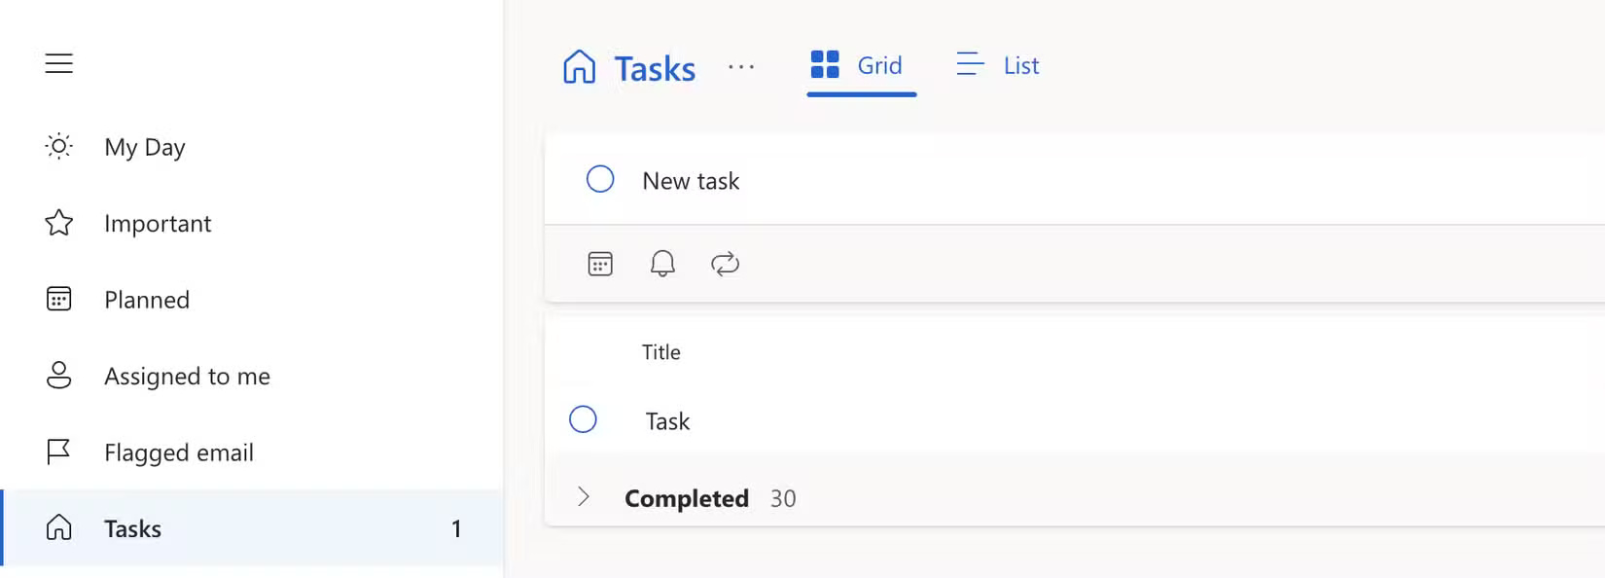Click the home icon beside the Tasks title
The width and height of the screenshot is (1605, 578).
pyautogui.click(x=579, y=67)
